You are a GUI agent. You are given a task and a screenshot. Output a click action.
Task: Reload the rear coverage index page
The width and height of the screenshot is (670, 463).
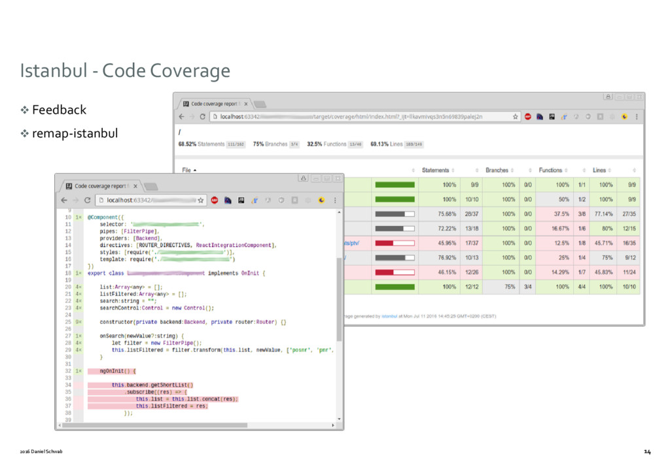pos(203,116)
